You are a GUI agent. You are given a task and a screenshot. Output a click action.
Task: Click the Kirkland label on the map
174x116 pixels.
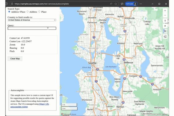(121, 43)
